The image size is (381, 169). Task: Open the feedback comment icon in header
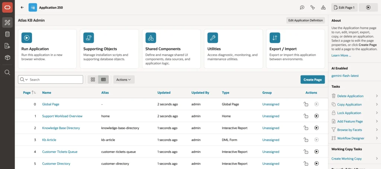coord(302,7)
